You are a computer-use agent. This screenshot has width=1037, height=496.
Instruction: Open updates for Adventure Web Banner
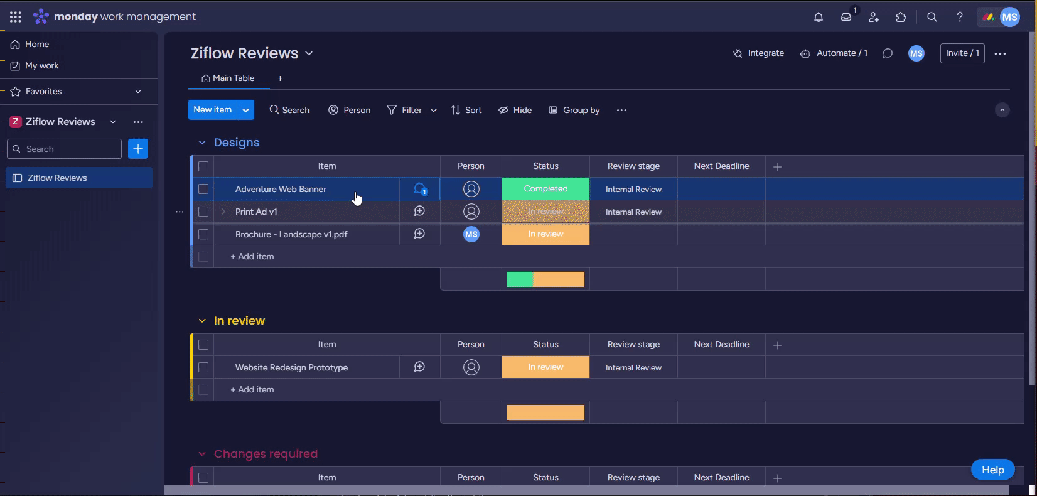420,189
